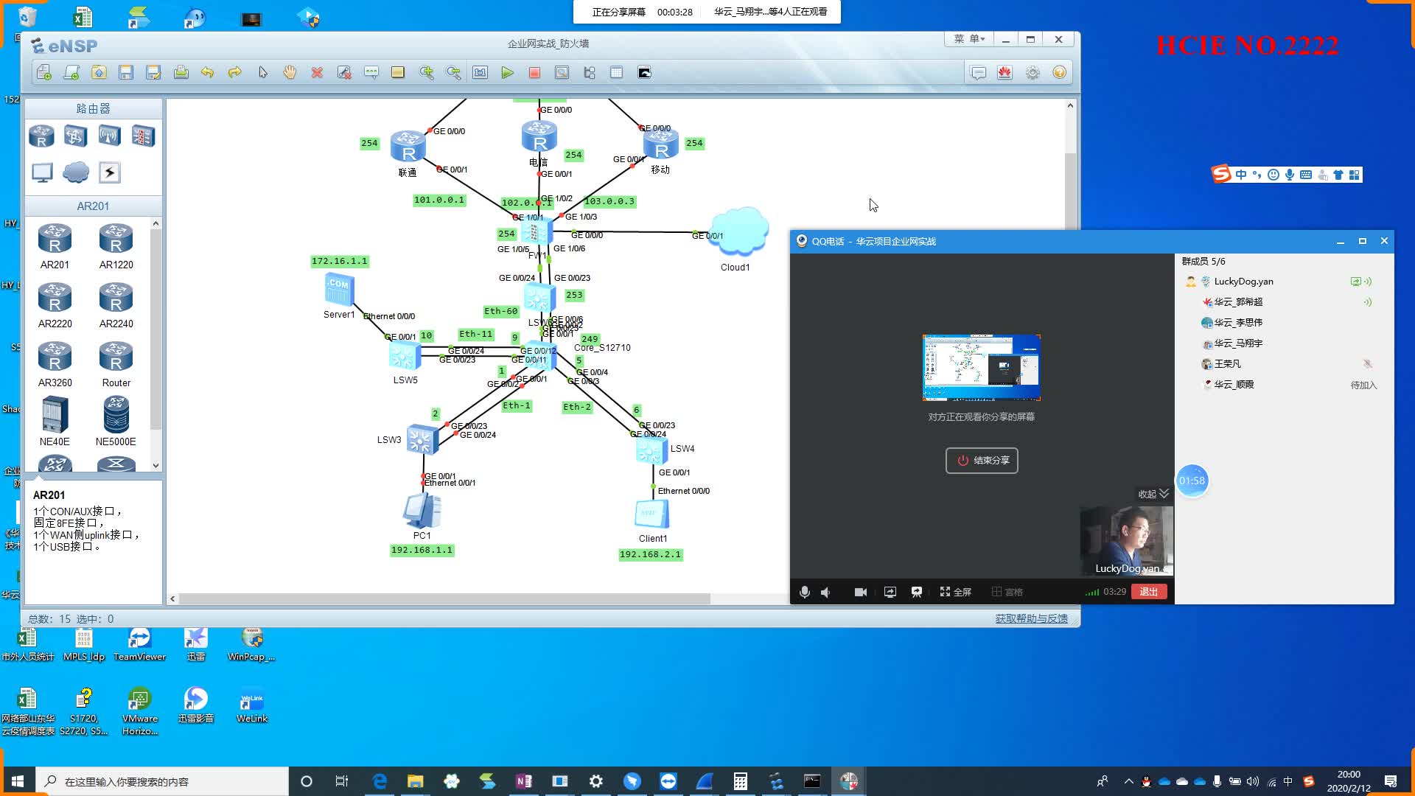Select the hand pan tool
This screenshot has height=796, width=1415.
tap(290, 72)
